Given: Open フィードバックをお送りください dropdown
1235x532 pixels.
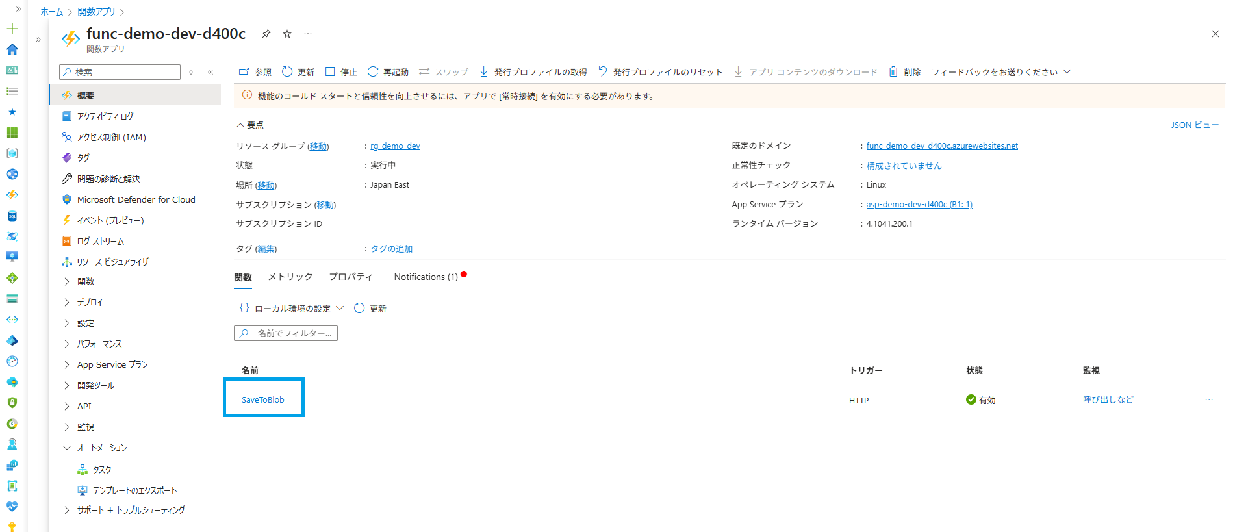Looking at the screenshot, I should (1001, 72).
